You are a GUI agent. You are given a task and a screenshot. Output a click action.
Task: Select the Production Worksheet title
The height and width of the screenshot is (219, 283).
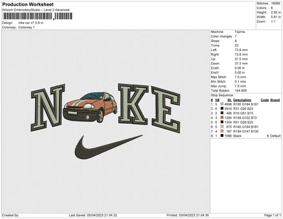28,4
